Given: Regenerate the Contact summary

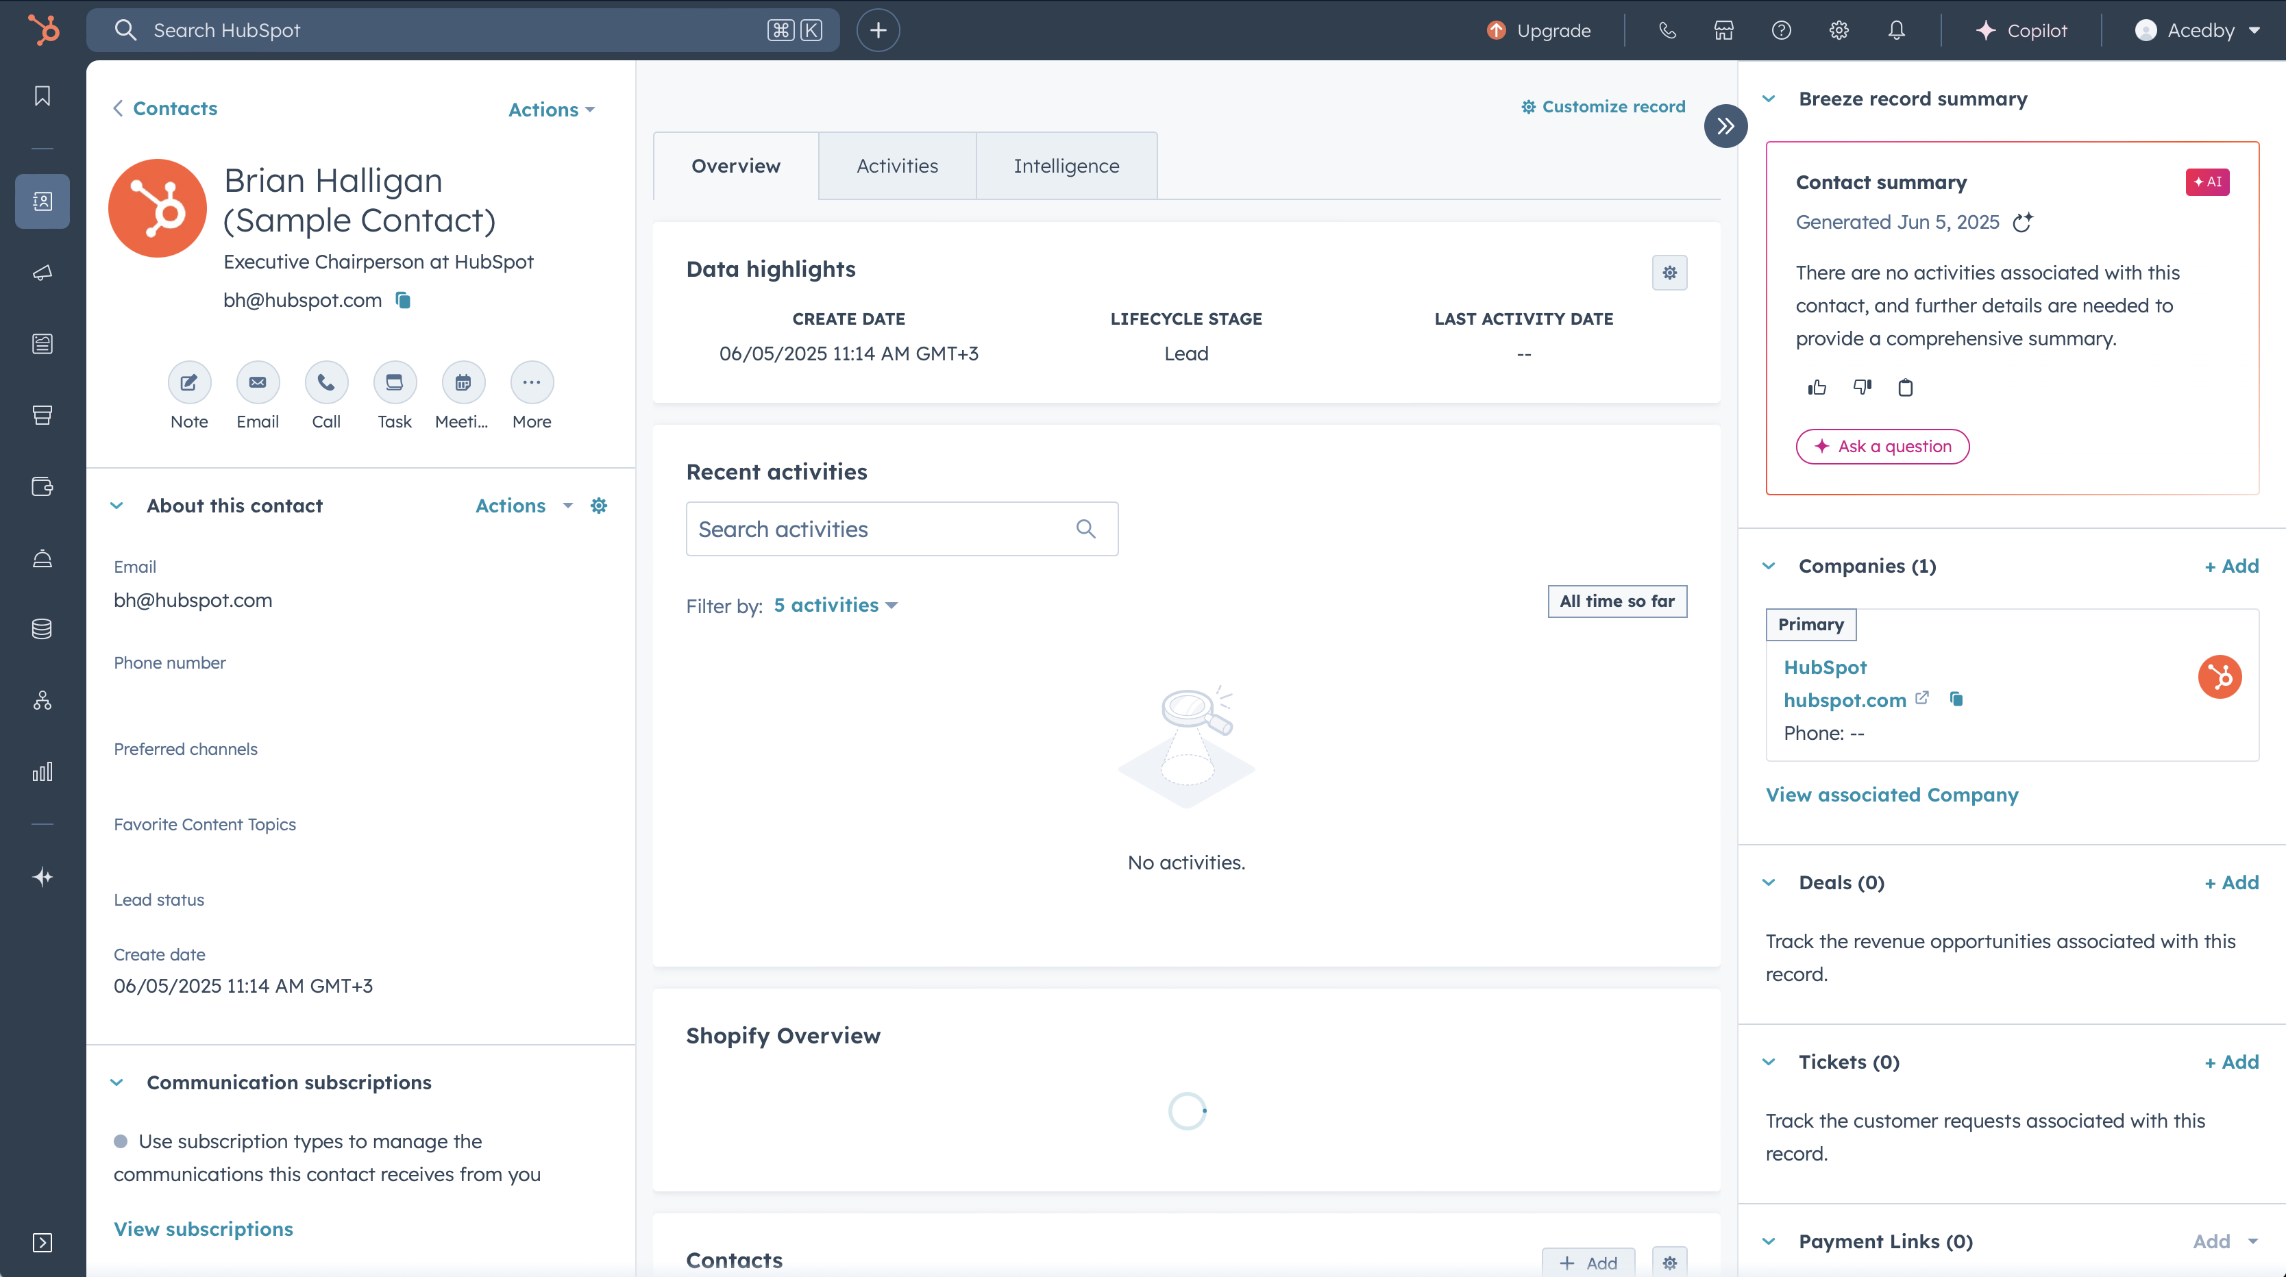Looking at the screenshot, I should point(2022,223).
